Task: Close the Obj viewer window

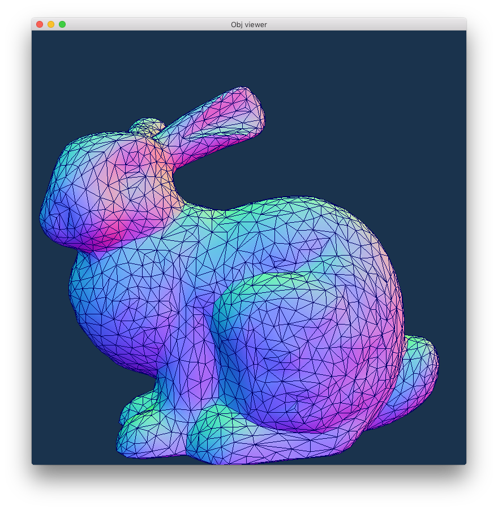Action: click(x=40, y=24)
